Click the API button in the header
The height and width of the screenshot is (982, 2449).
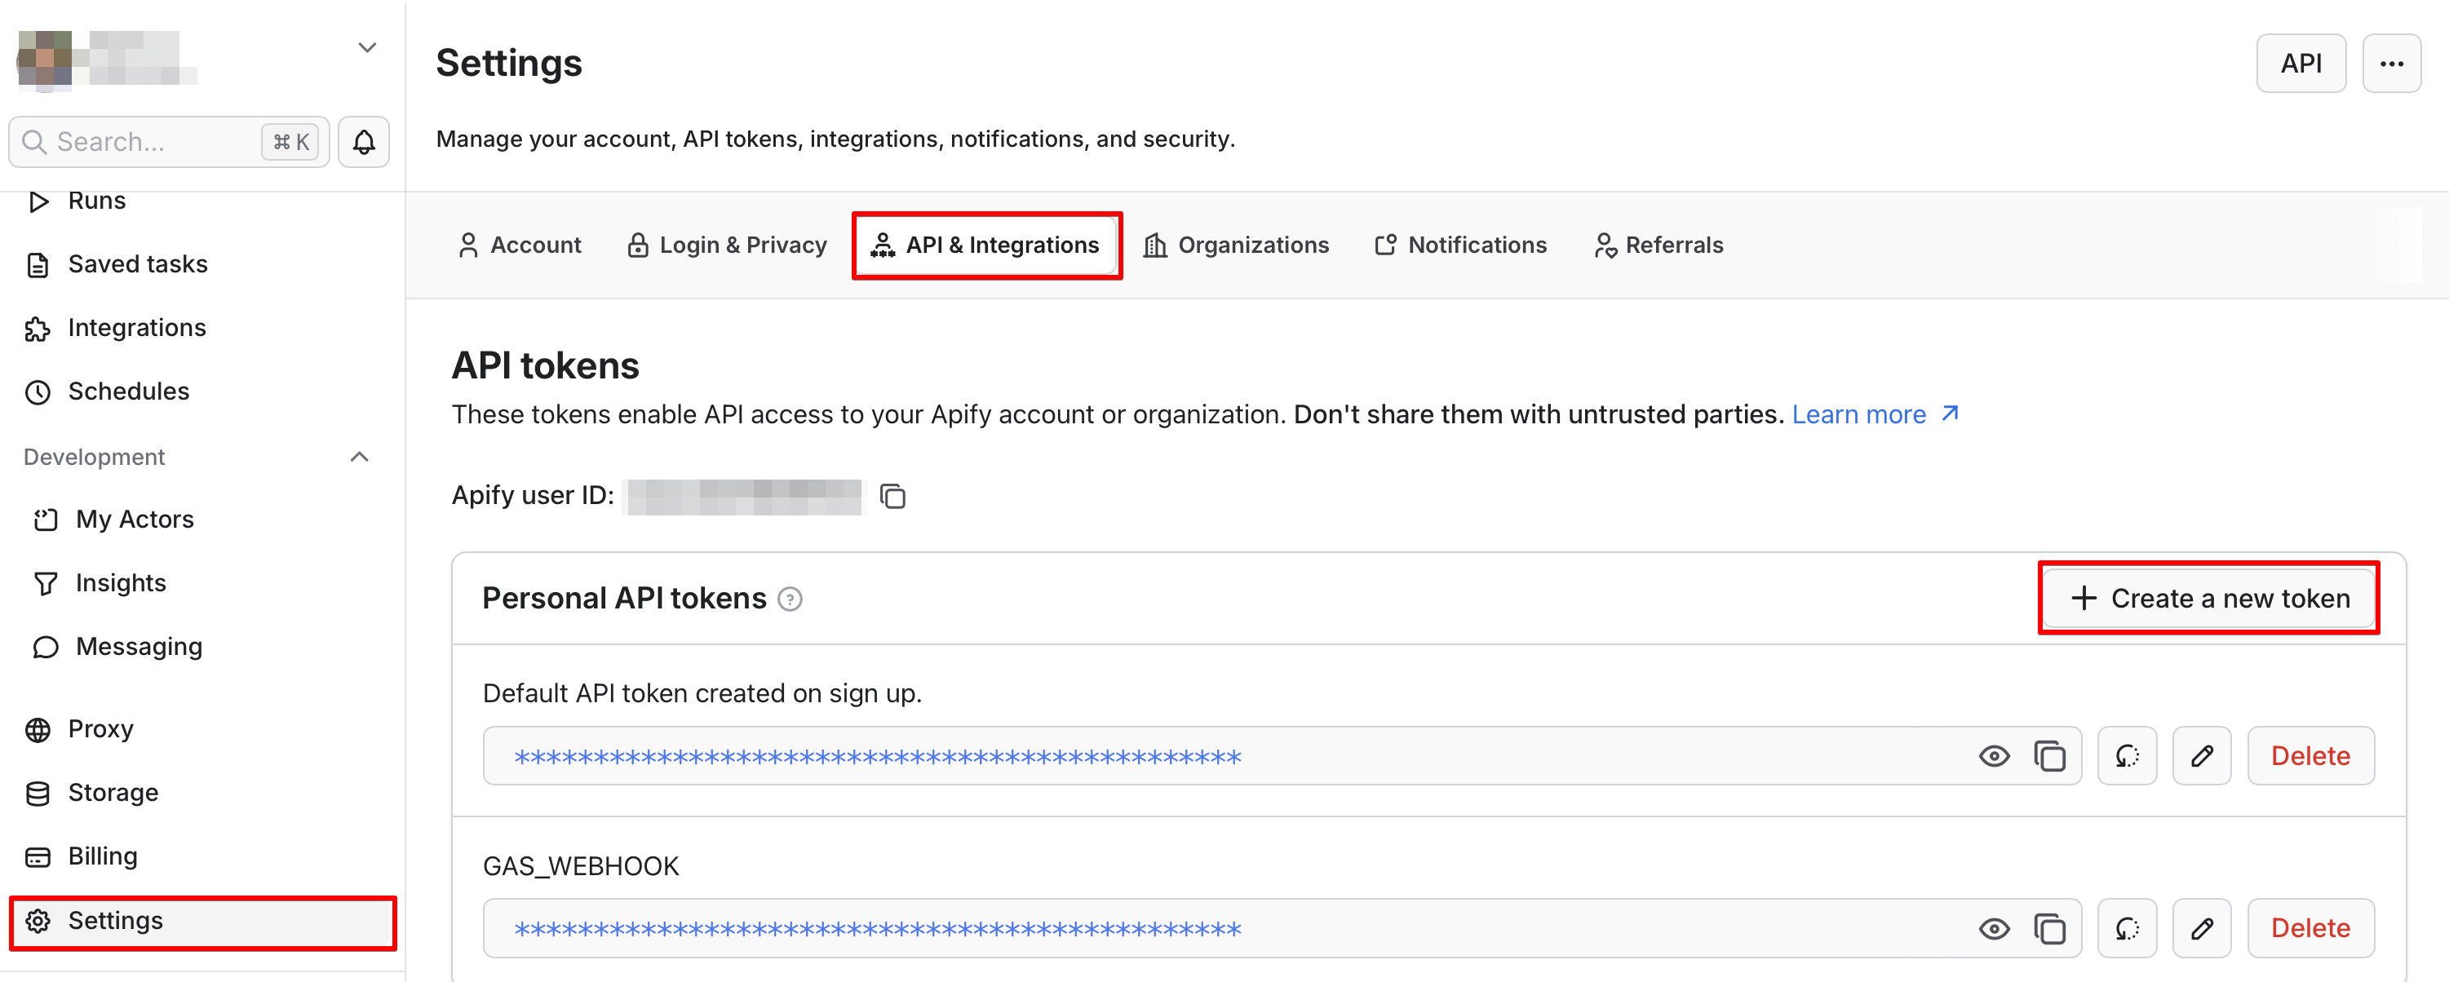click(x=2300, y=64)
